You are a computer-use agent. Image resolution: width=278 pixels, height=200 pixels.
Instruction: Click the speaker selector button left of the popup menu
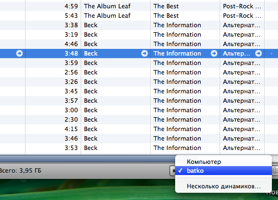click(x=173, y=171)
